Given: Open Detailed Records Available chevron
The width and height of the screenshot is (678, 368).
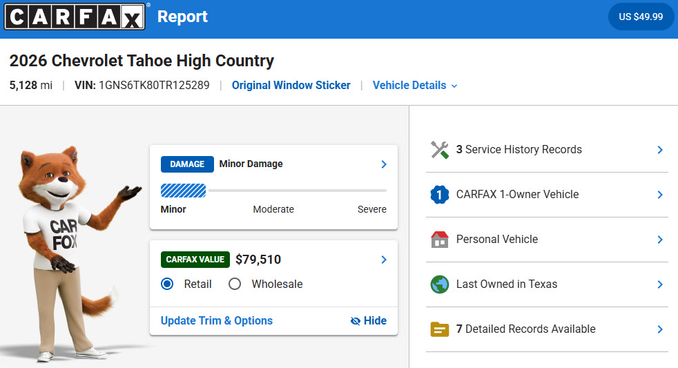Looking at the screenshot, I should pos(660,329).
